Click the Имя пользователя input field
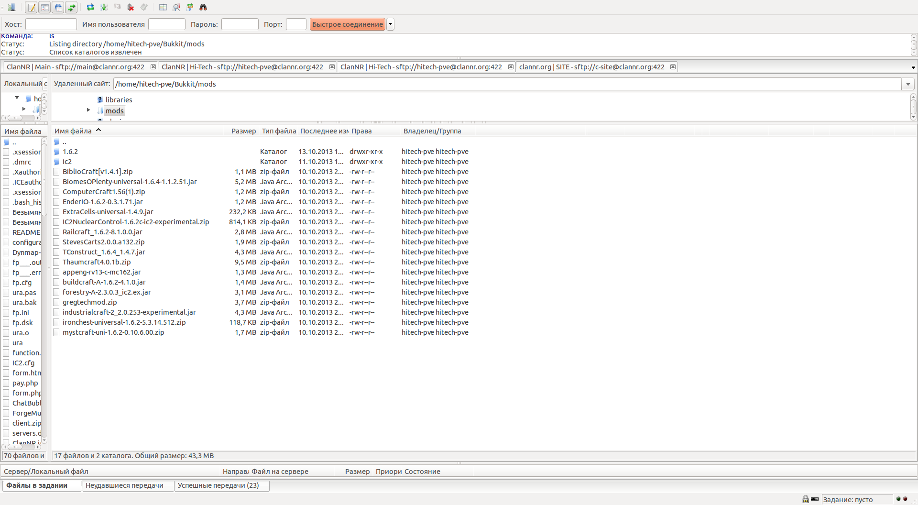 167,24
